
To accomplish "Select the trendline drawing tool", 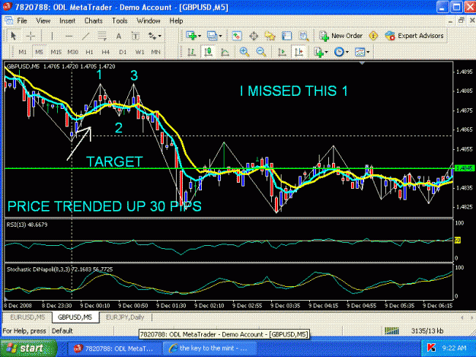I will 86,36.
